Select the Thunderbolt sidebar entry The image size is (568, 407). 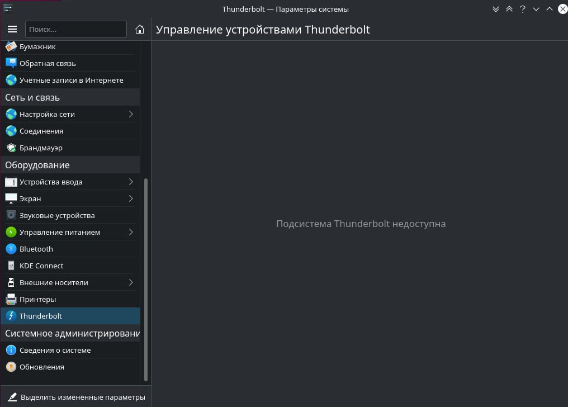tap(70, 316)
